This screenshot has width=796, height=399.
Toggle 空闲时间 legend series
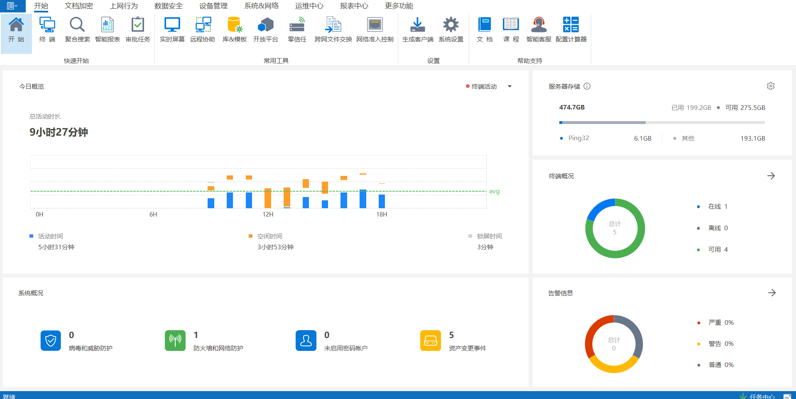point(269,236)
